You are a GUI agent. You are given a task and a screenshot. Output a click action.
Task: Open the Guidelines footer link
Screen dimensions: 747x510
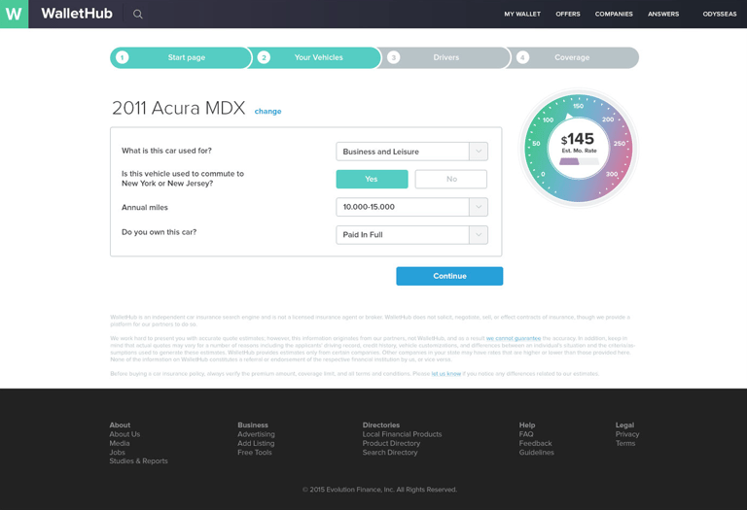click(537, 452)
